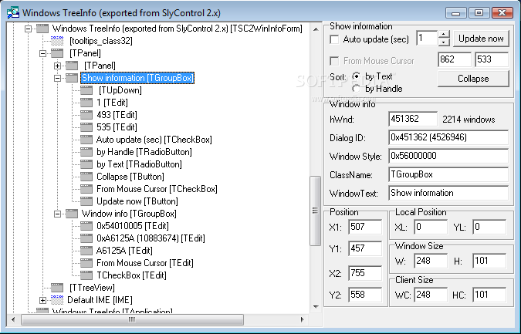Click the Dialog ID field
Viewport: 521px width, 334px height.
tap(448, 137)
